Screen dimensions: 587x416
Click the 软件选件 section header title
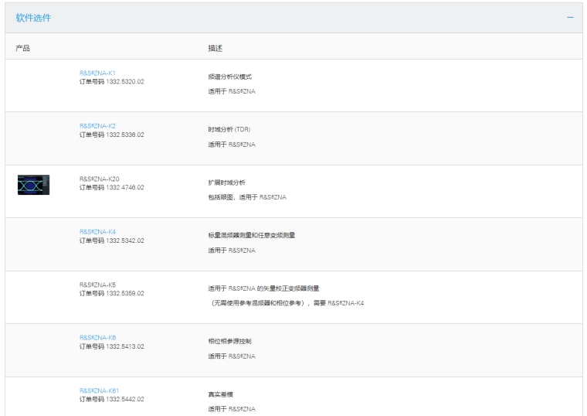34,17
